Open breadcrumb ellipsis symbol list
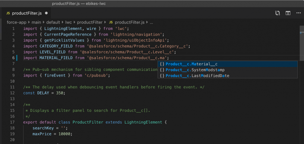Image resolution: width=304 pixels, height=144 pixels. click(x=151, y=22)
